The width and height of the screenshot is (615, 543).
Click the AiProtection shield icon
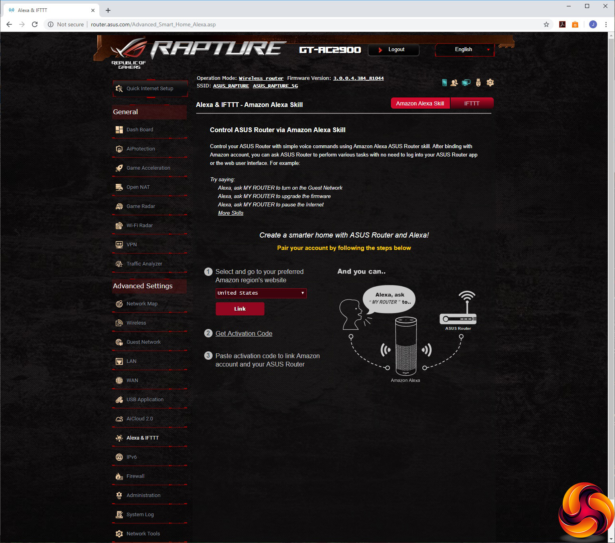pos(119,149)
